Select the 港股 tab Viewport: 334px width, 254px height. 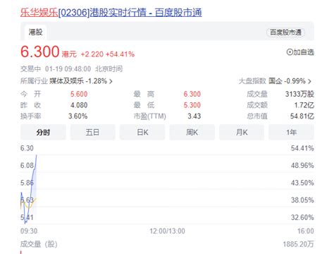pyautogui.click(x=35, y=32)
